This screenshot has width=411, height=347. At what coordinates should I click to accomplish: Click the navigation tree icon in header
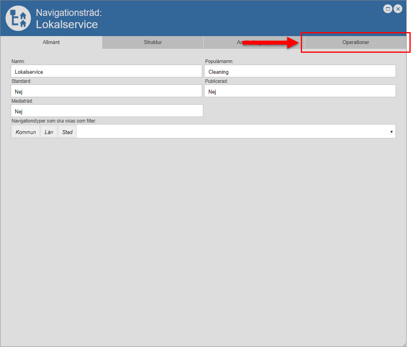18,18
